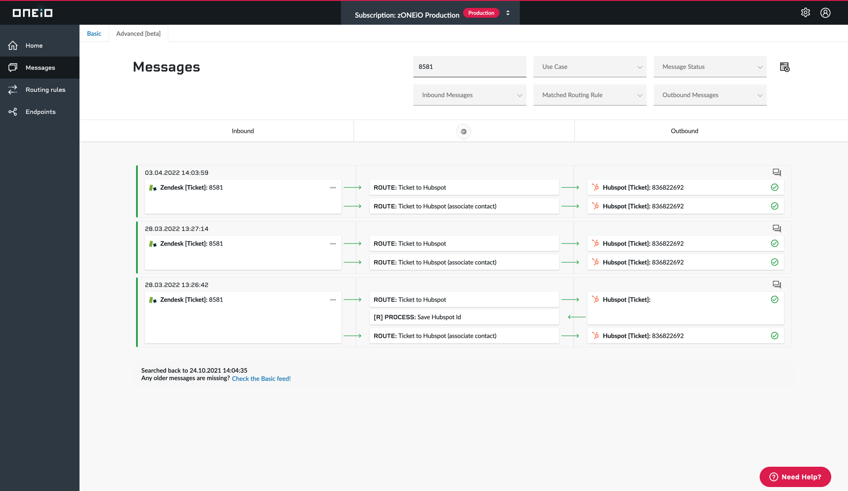
Task: Open the Inbound Messages dropdown
Action: [470, 95]
